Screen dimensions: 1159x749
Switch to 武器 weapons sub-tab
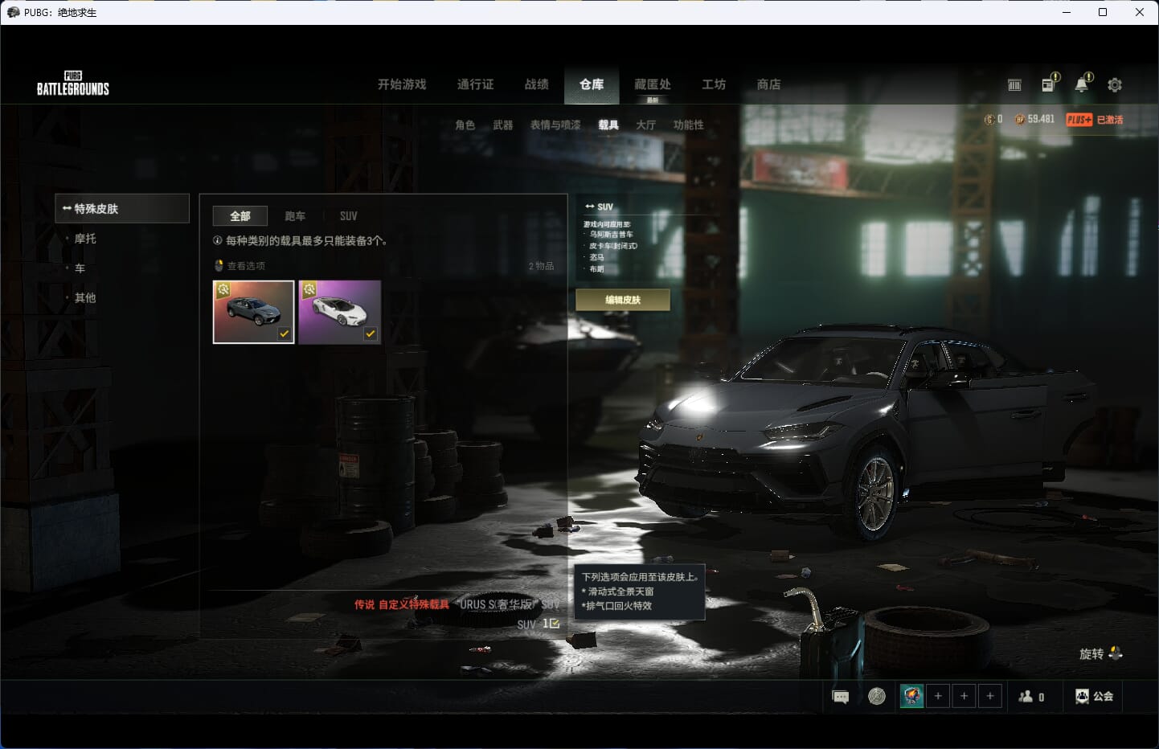click(503, 125)
